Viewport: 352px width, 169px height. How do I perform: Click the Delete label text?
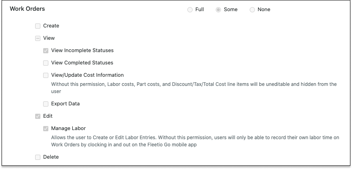(51, 157)
